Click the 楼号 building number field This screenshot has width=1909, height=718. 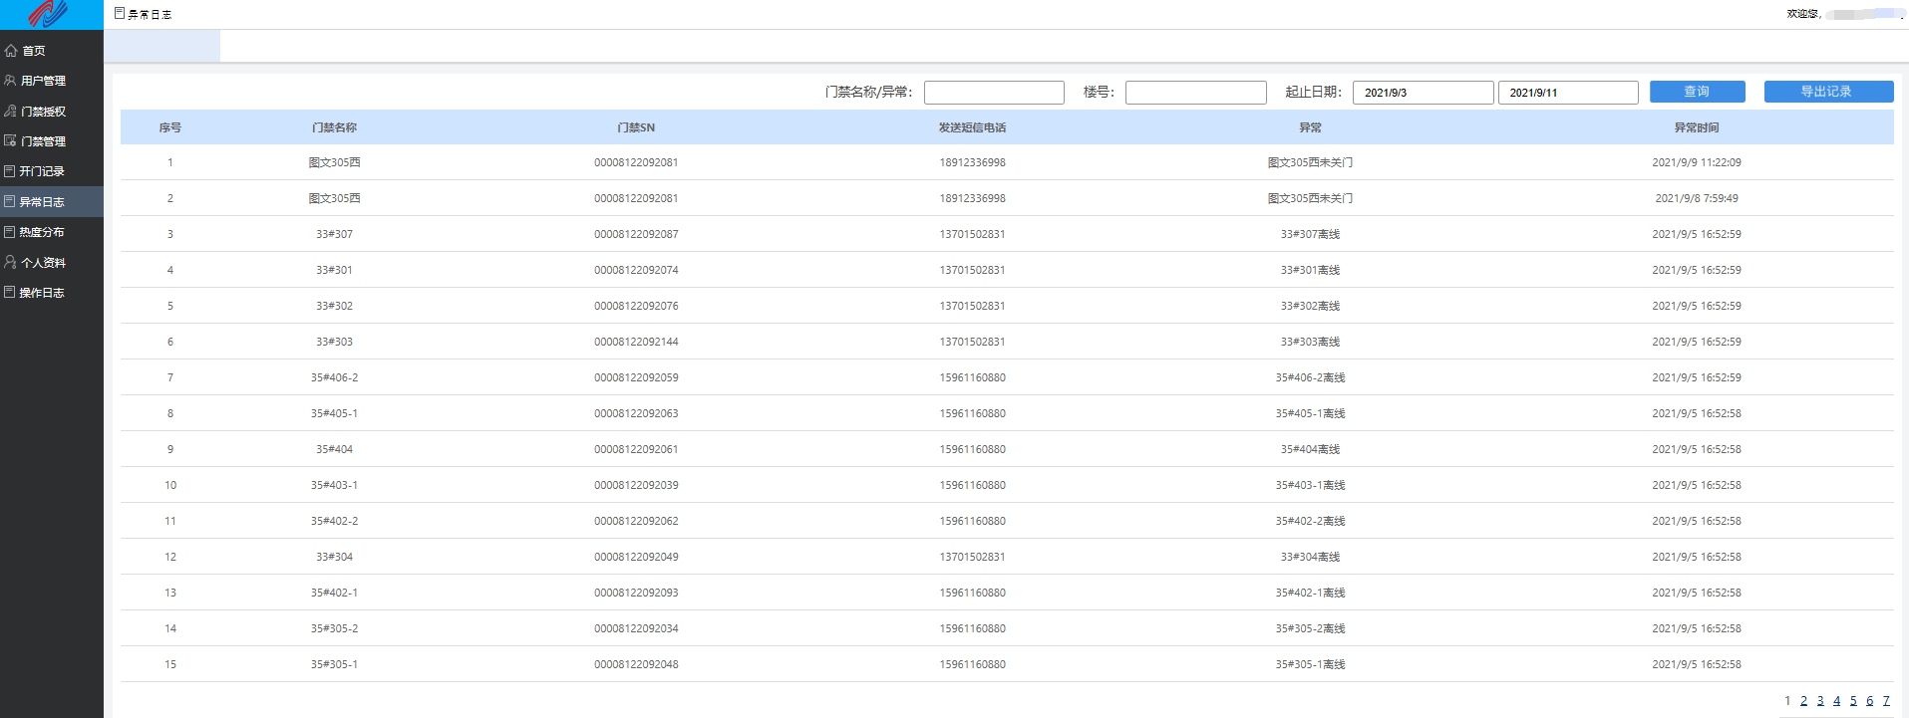(1195, 93)
